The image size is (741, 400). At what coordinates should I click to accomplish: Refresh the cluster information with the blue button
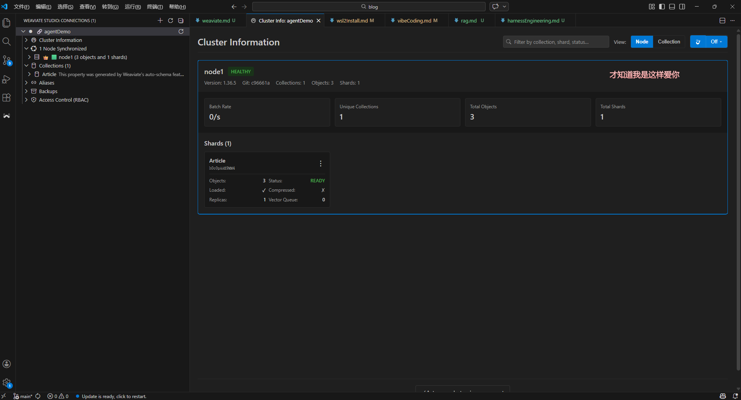coord(698,42)
